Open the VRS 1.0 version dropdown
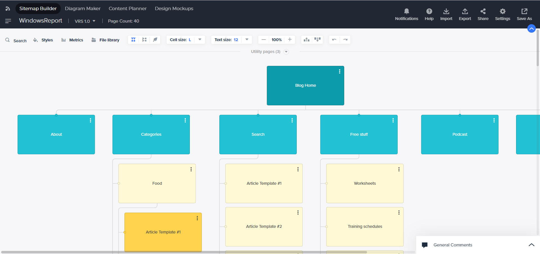 [x=85, y=21]
